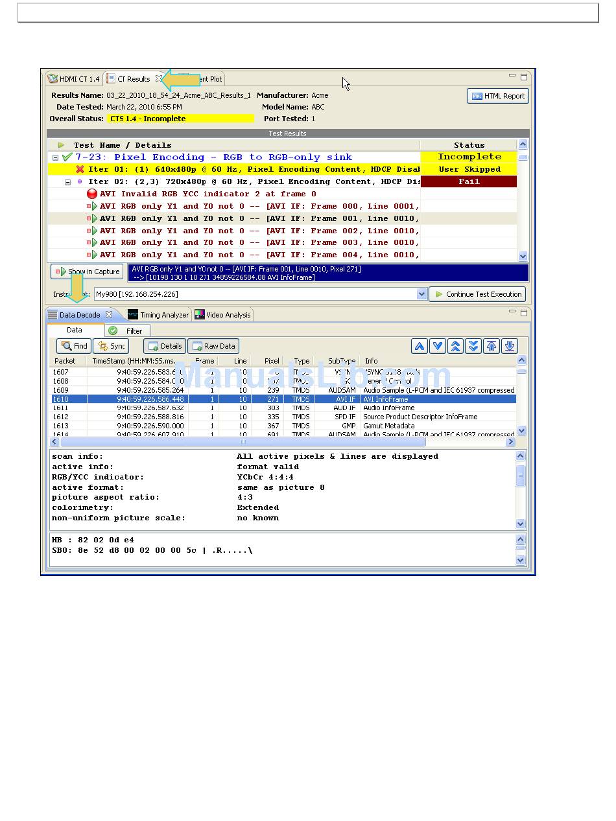Click the User Skipped status cell
The width and height of the screenshot is (616, 821).
click(469, 169)
